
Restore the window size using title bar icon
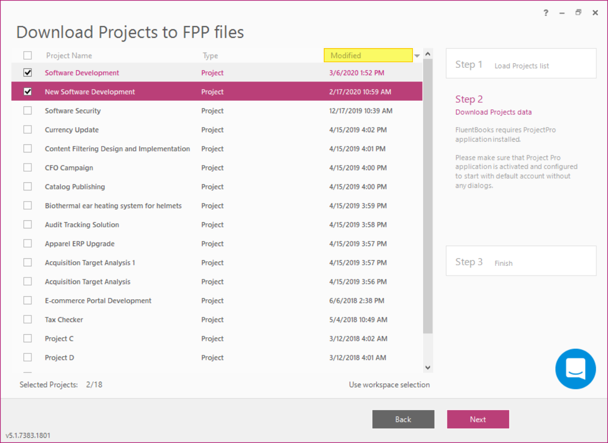[578, 13]
